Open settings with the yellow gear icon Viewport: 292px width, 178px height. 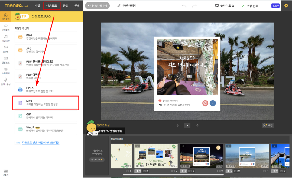(x=286, y=5)
